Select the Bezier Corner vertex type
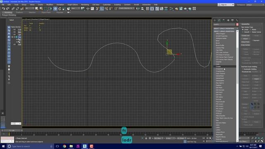The width and height of the screenshot is (265, 149). click(x=251, y=32)
